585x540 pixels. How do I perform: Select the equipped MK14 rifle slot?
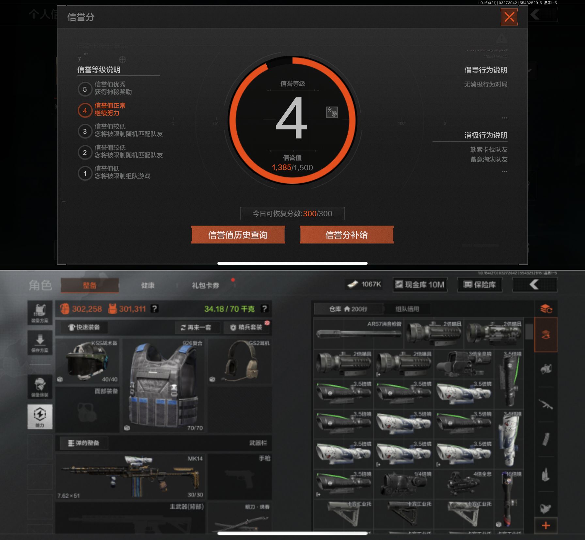click(x=131, y=477)
